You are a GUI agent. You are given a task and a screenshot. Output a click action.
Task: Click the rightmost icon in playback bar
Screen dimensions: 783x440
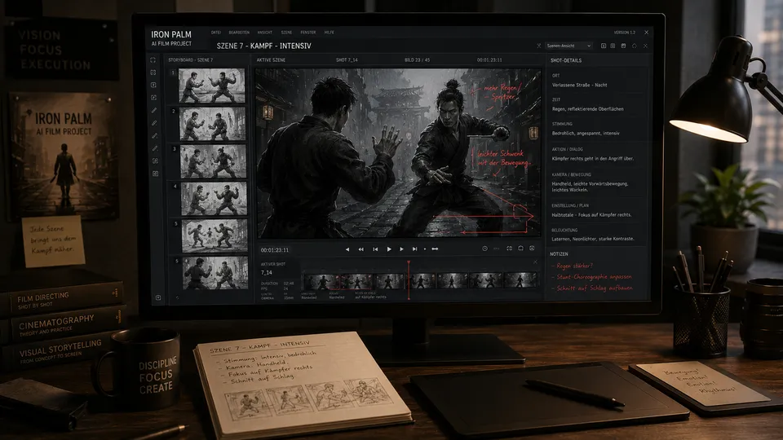coord(532,249)
